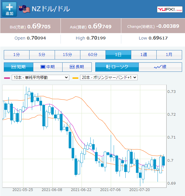Select the 60分 timeframe tab
The height and width of the screenshot is (196, 185).
point(93,54)
